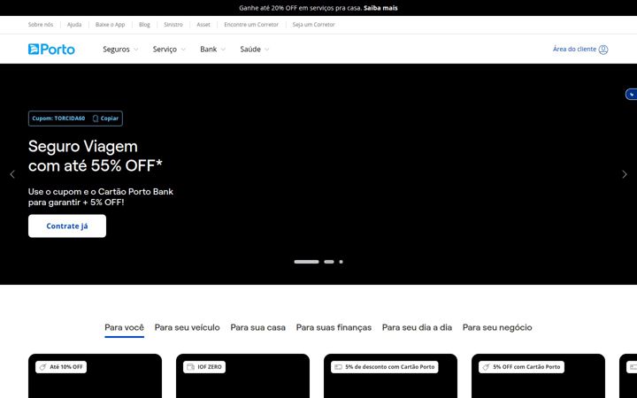Click the IOF ZERO card badge
The width and height of the screenshot is (637, 398).
pyautogui.click(x=204, y=367)
